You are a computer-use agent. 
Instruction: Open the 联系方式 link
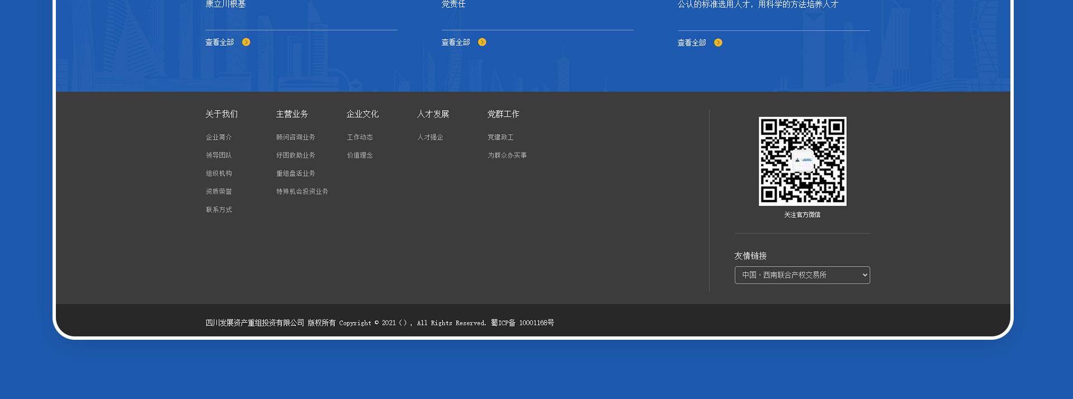click(x=219, y=210)
